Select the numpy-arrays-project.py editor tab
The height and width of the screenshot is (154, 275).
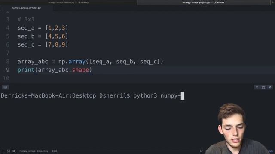(x=27, y=8)
